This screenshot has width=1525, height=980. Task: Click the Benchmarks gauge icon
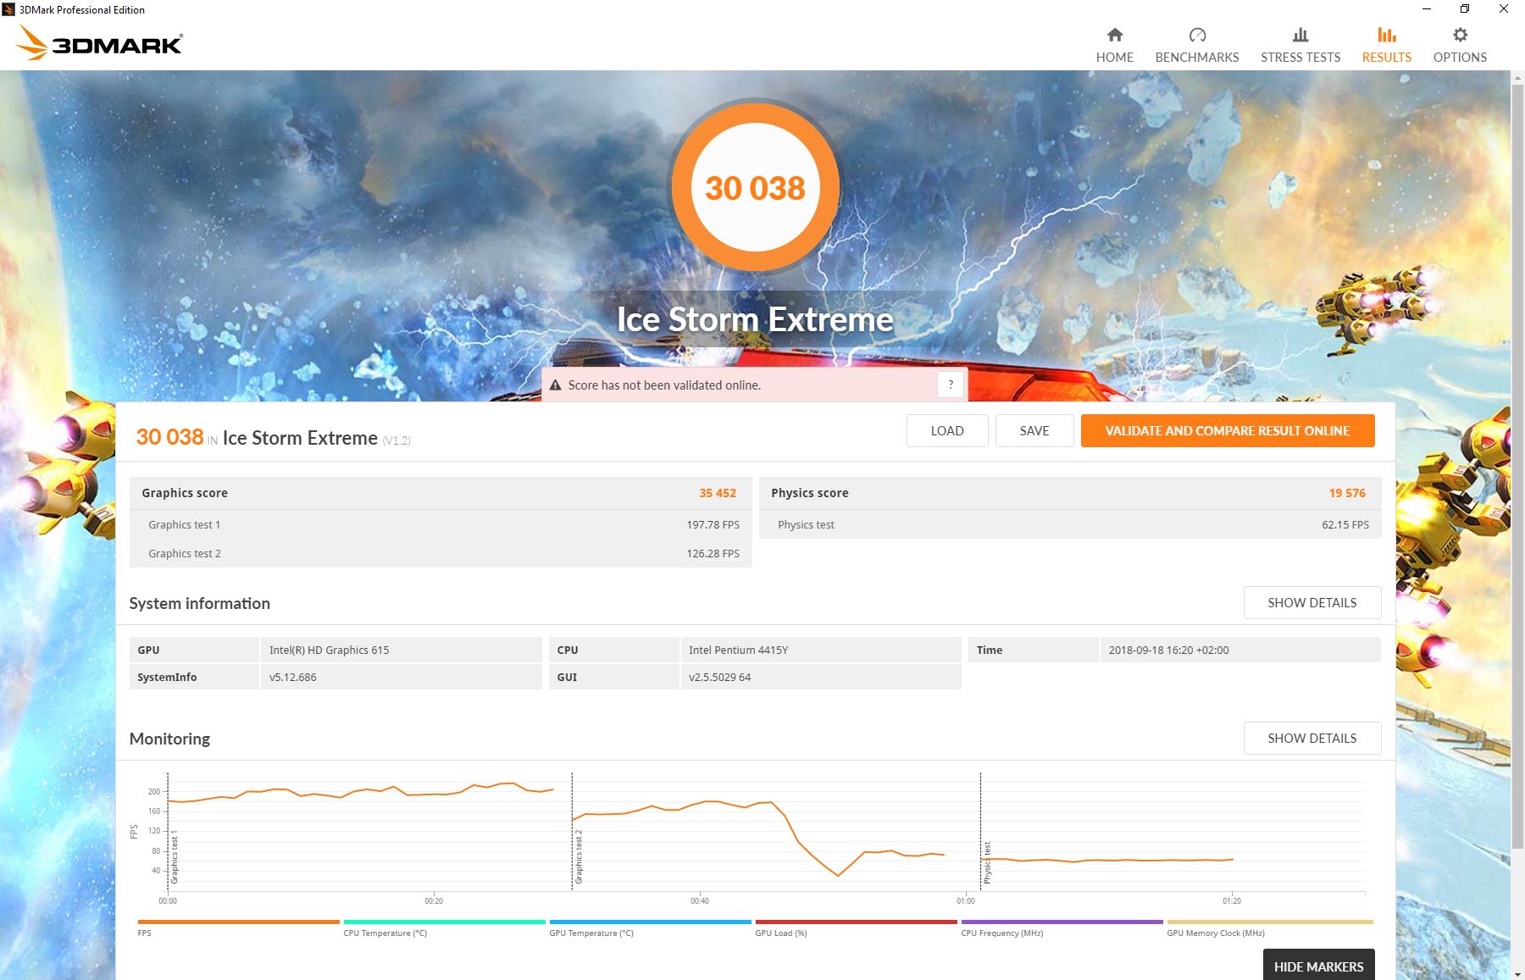tap(1197, 35)
